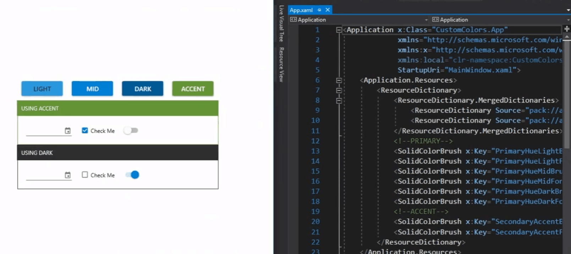Uncheck Check Me in Using Accent section

[85, 131]
